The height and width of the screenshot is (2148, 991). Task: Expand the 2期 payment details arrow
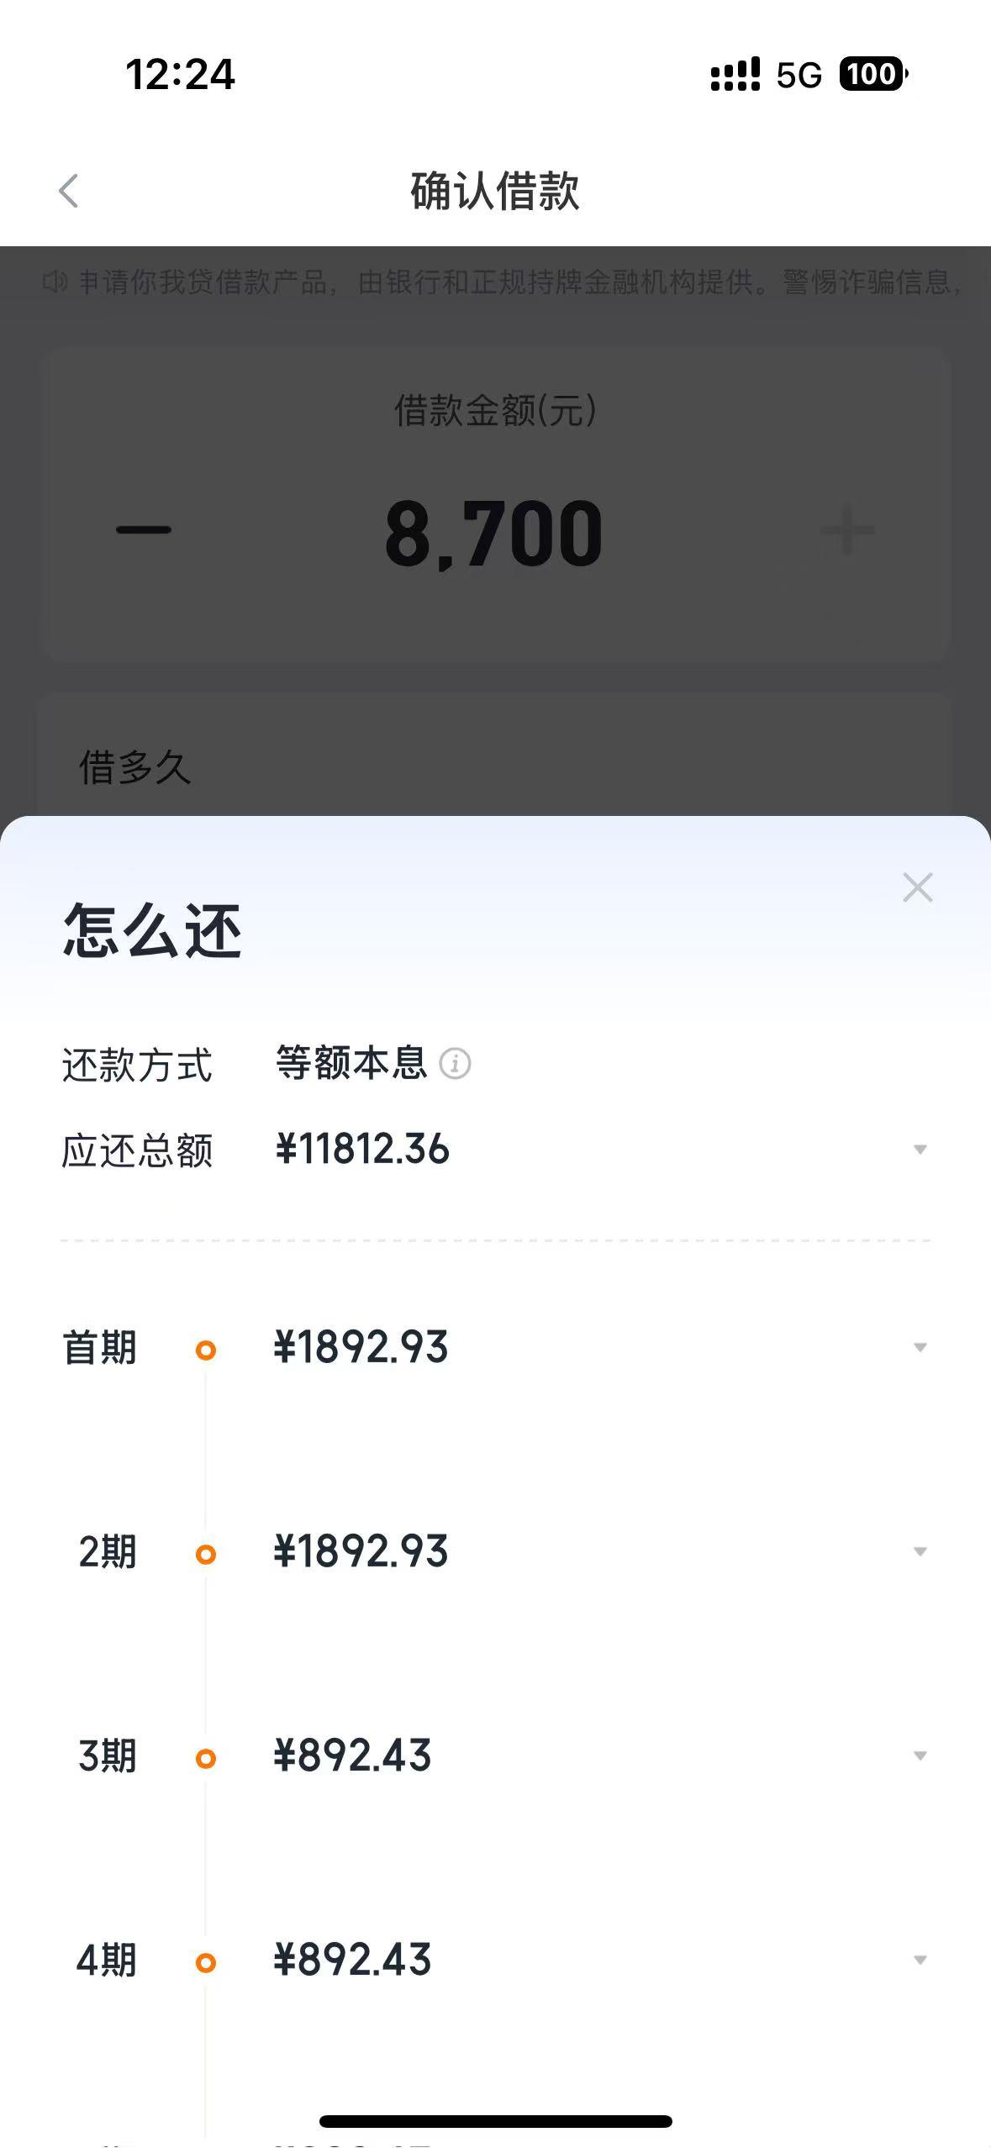(x=920, y=1552)
